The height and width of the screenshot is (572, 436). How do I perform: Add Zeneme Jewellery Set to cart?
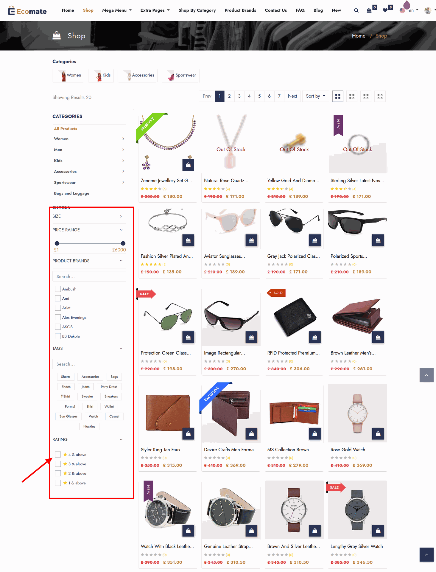pos(188,165)
